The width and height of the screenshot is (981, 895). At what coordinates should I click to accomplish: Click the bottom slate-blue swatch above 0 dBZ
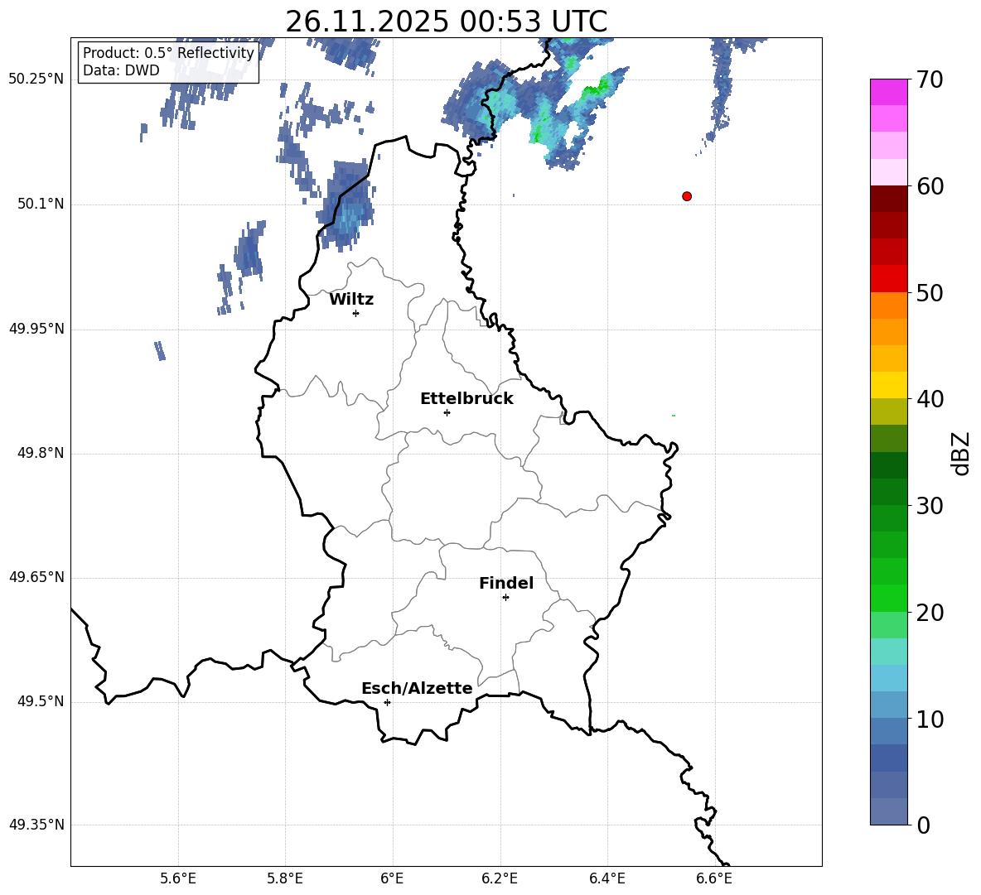[889, 811]
